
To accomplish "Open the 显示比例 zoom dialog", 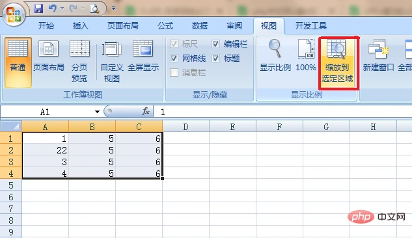I will tap(275, 56).
